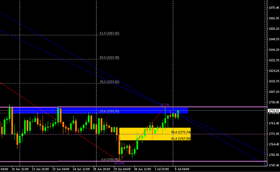This screenshot has width=280, height=172.
Task: Click the 1772.95 price scale value
Action: click(274, 134)
